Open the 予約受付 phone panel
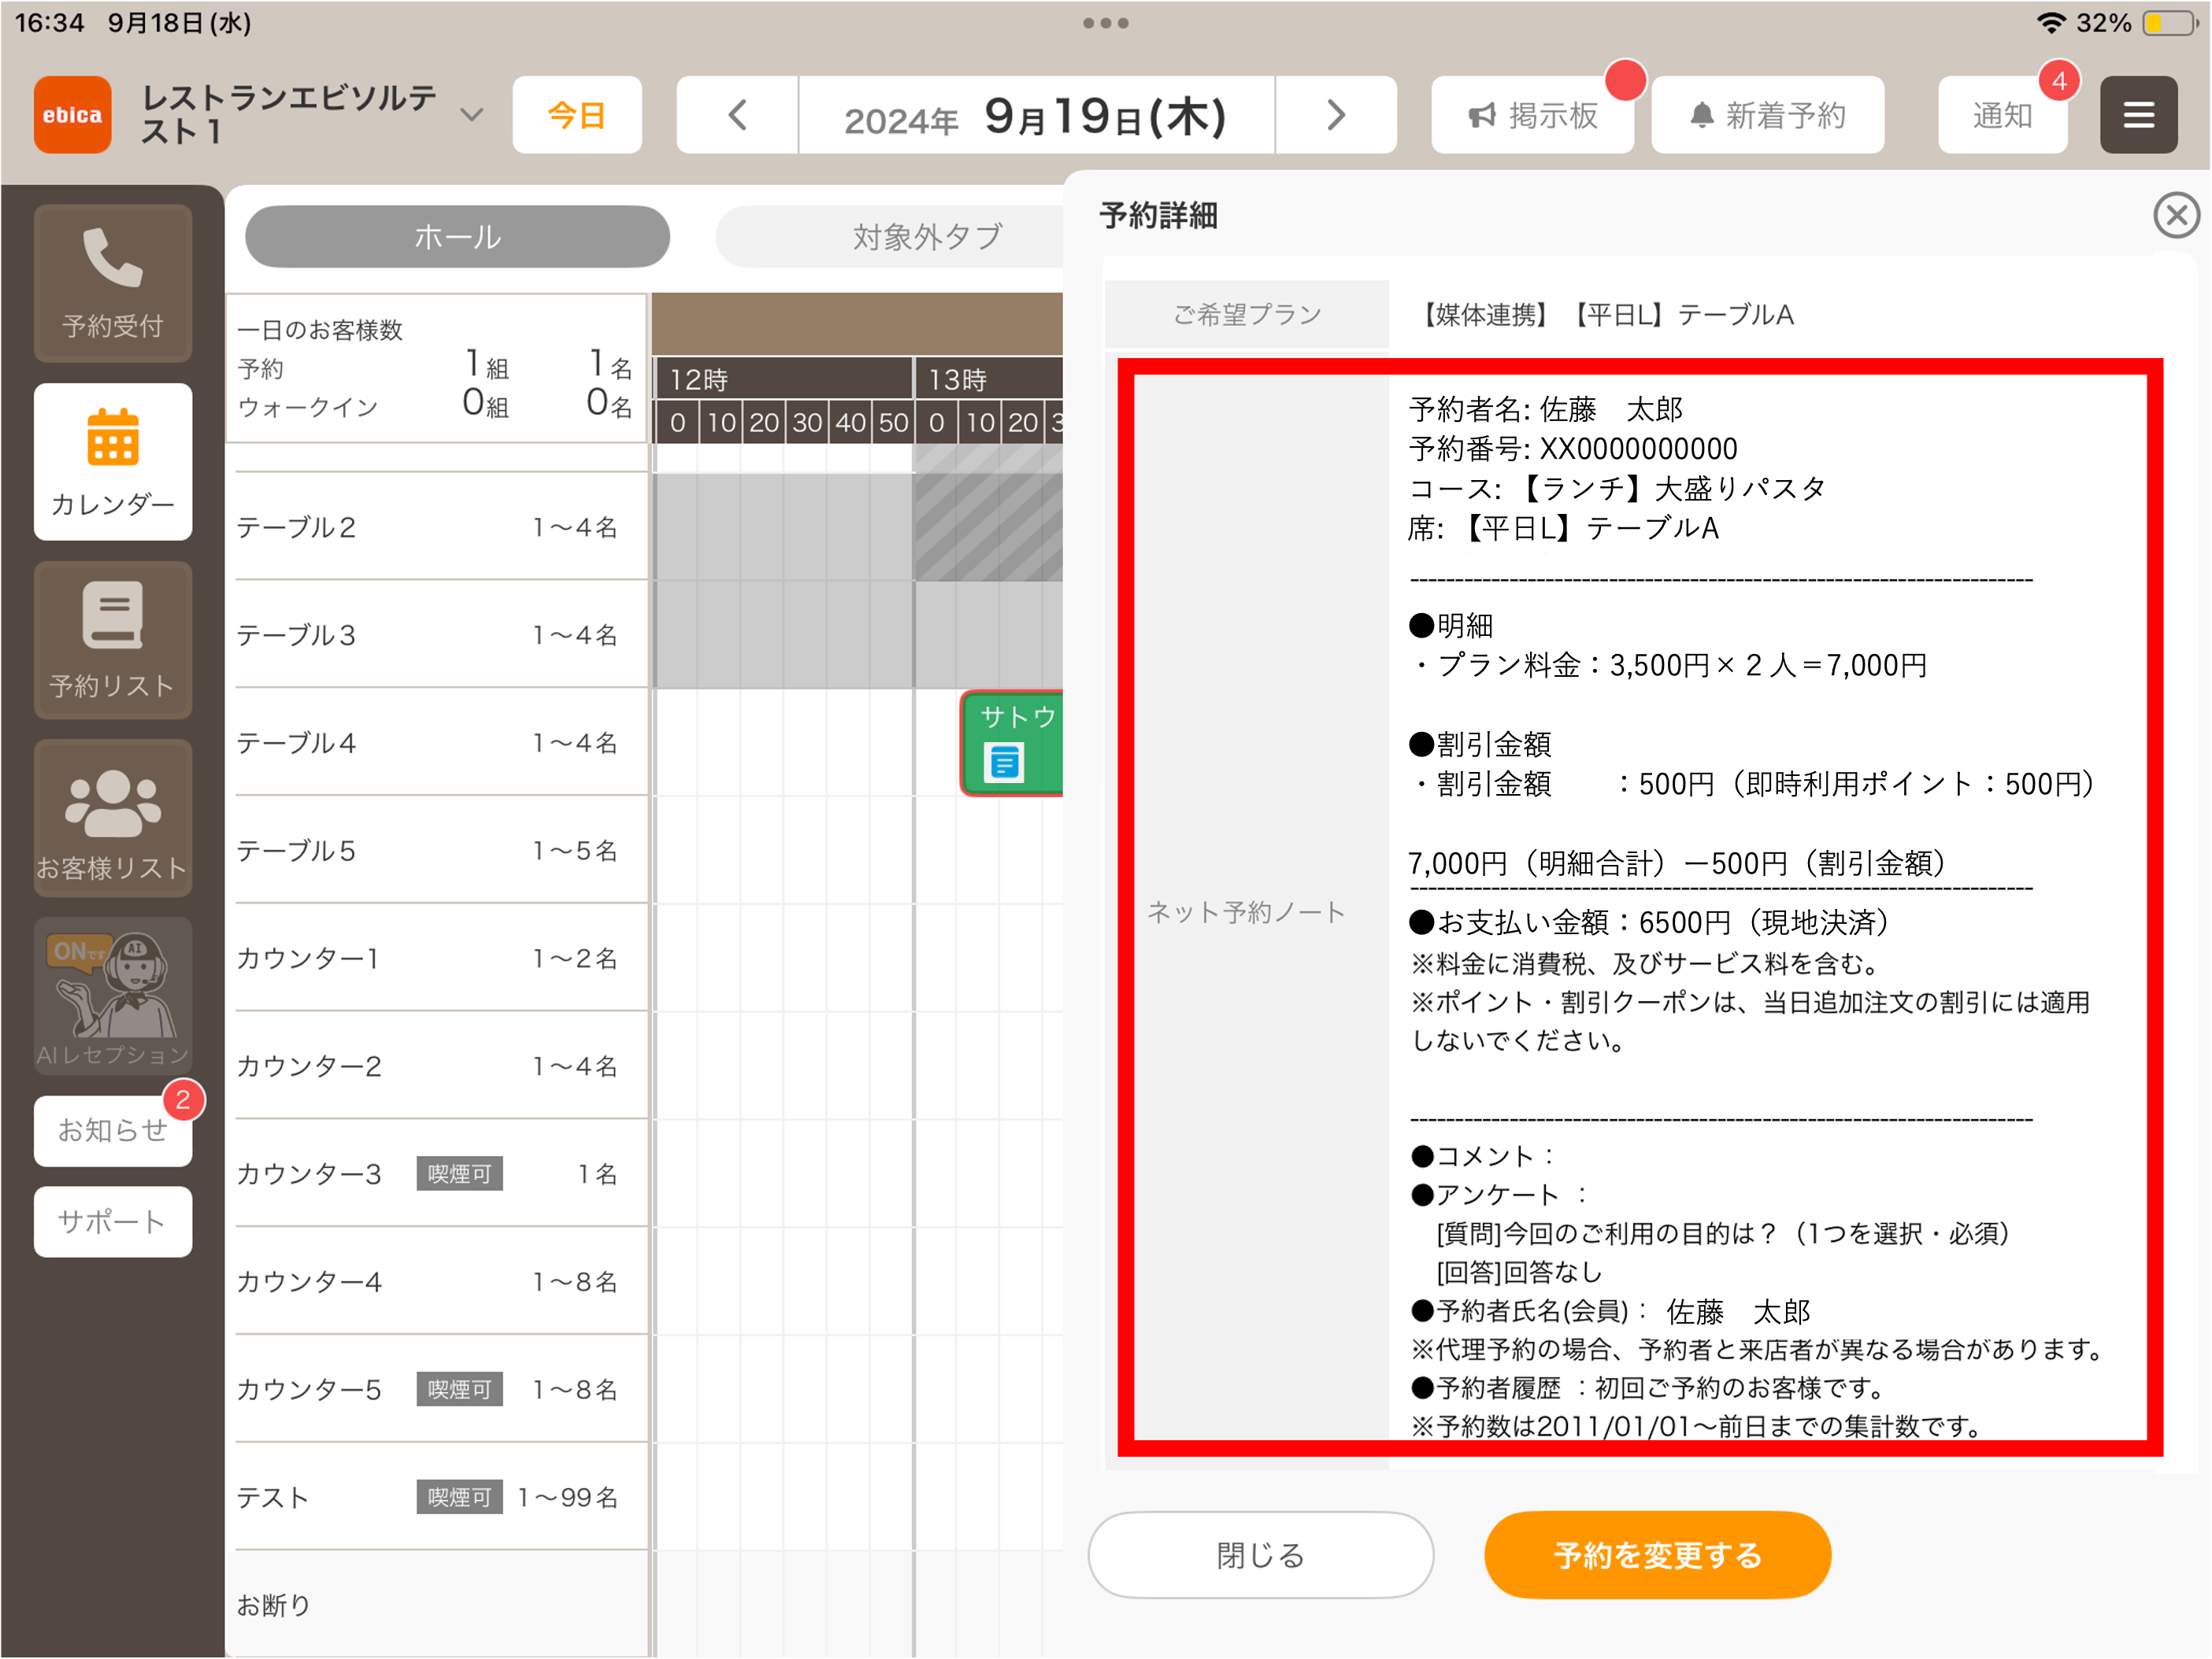Image resolution: width=2212 pixels, height=1659 pixels. coord(113,283)
